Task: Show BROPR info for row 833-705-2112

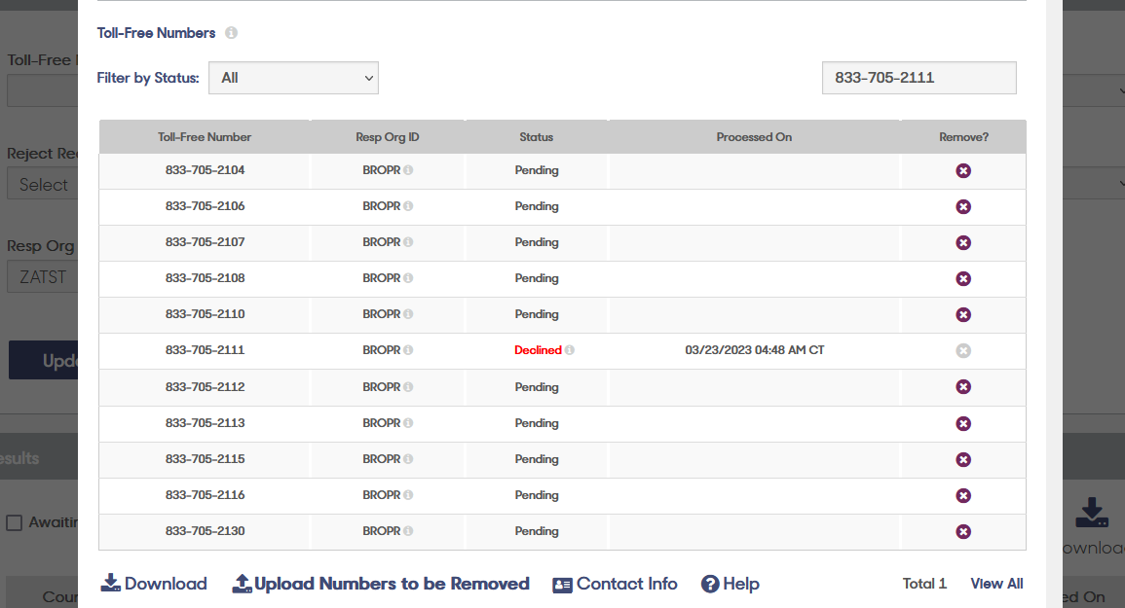Action: click(408, 386)
